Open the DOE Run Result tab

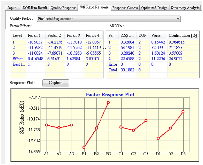[x=35, y=8]
